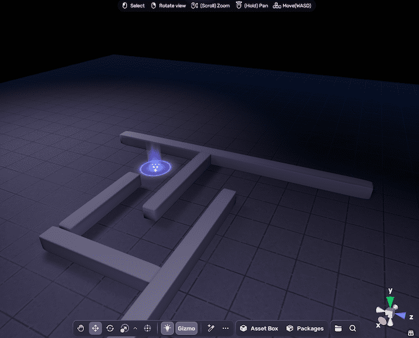The width and height of the screenshot is (419, 338).
Task: Activate the move translate tool
Action: tap(95, 328)
